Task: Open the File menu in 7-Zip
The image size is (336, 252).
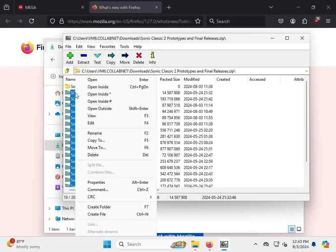Action: [x=68, y=47]
